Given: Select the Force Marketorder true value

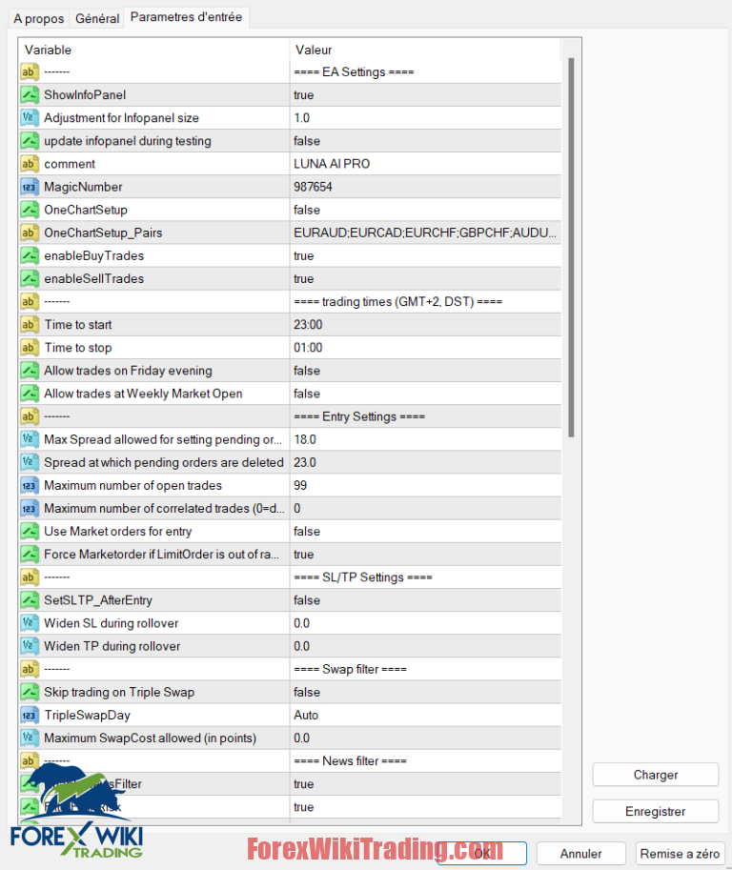Looking at the screenshot, I should (426, 555).
